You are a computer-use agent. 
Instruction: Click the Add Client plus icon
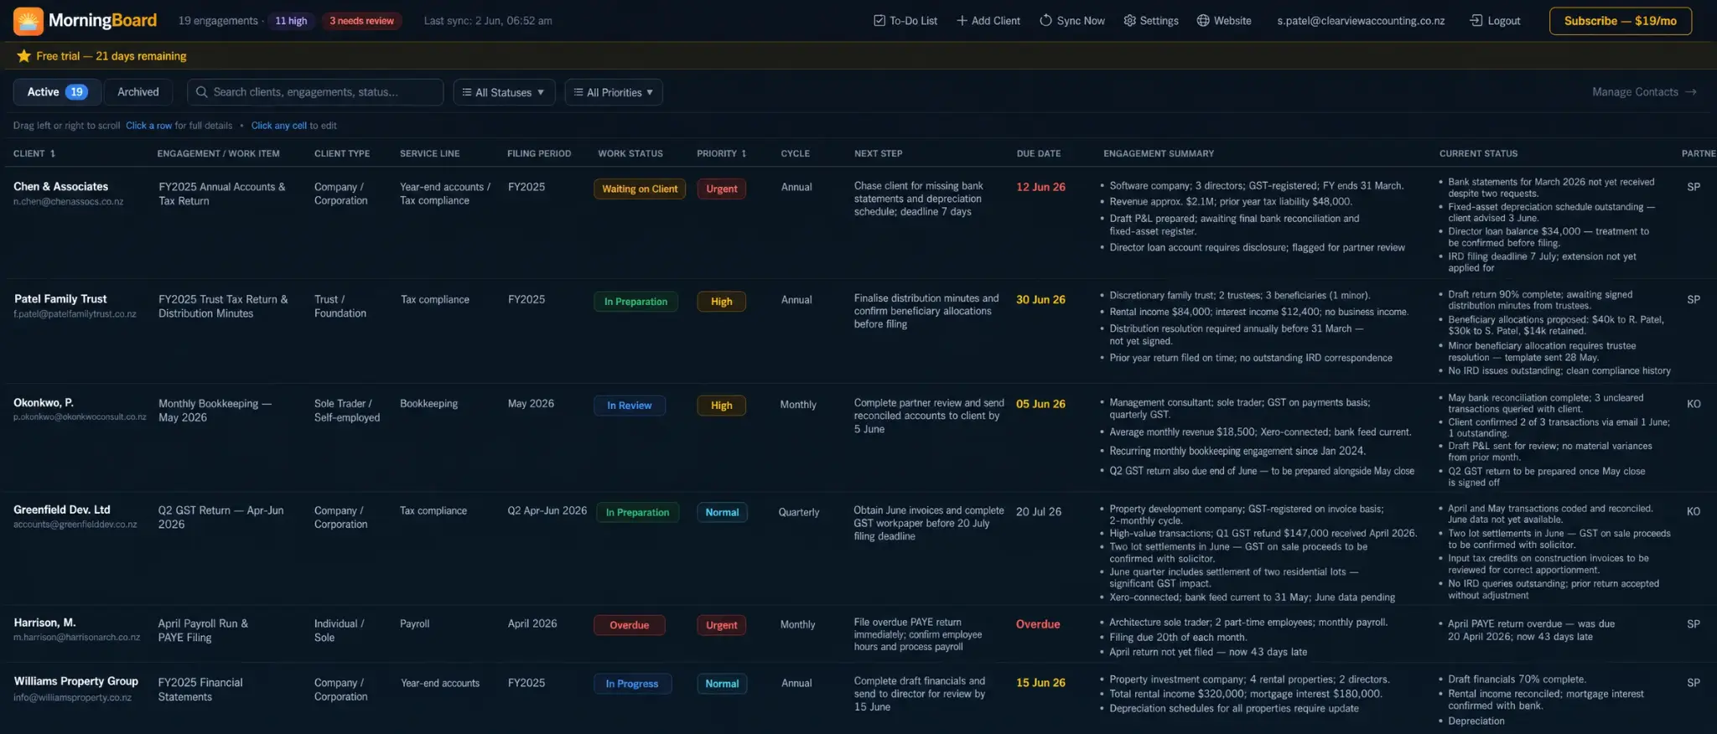(x=962, y=21)
